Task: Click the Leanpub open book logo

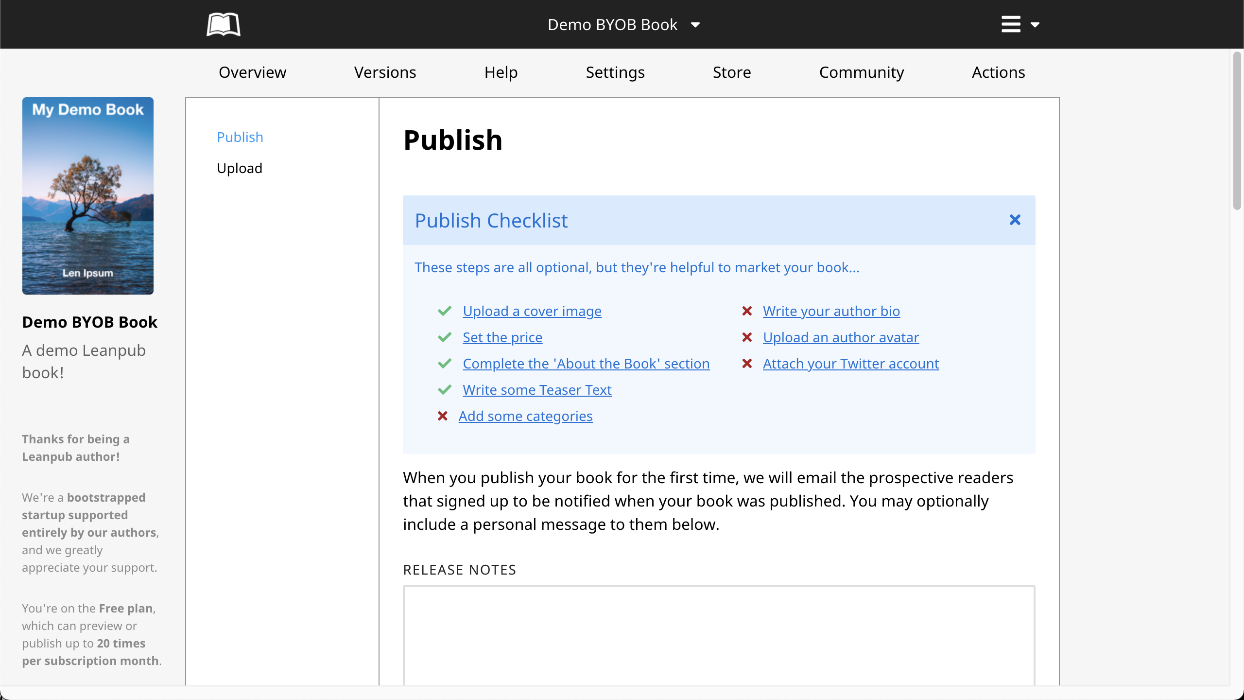Action: (x=223, y=24)
